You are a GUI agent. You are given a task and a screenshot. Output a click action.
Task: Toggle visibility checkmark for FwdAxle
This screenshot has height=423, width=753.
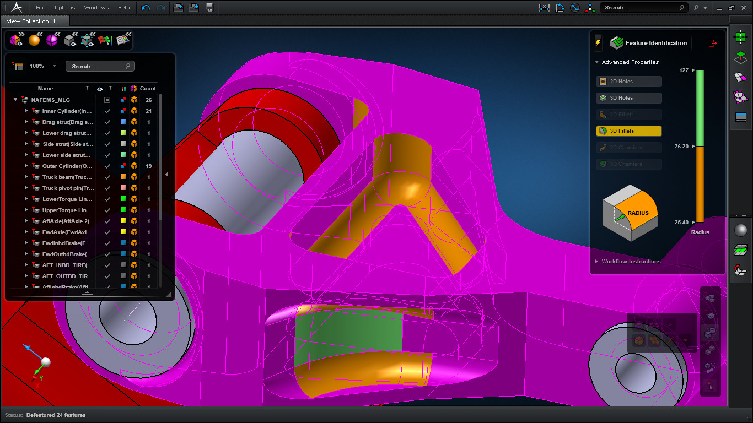click(107, 232)
